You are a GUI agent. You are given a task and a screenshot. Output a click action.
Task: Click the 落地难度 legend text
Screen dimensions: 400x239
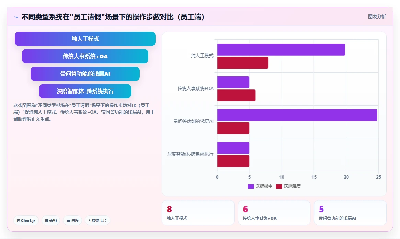point(292,186)
